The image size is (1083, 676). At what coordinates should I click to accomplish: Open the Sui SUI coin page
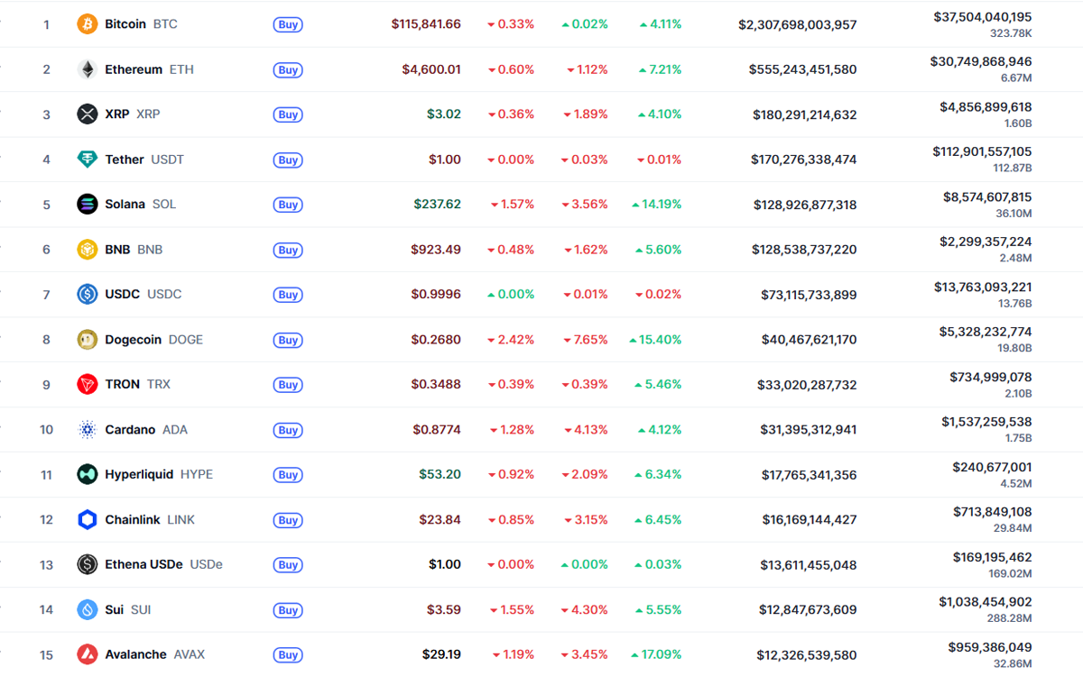coord(115,610)
